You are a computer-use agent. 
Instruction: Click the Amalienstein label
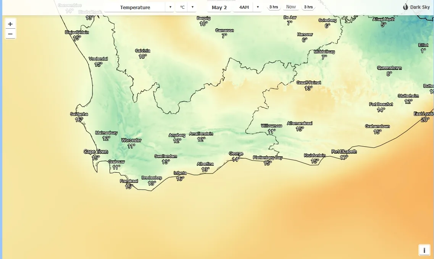(201, 134)
